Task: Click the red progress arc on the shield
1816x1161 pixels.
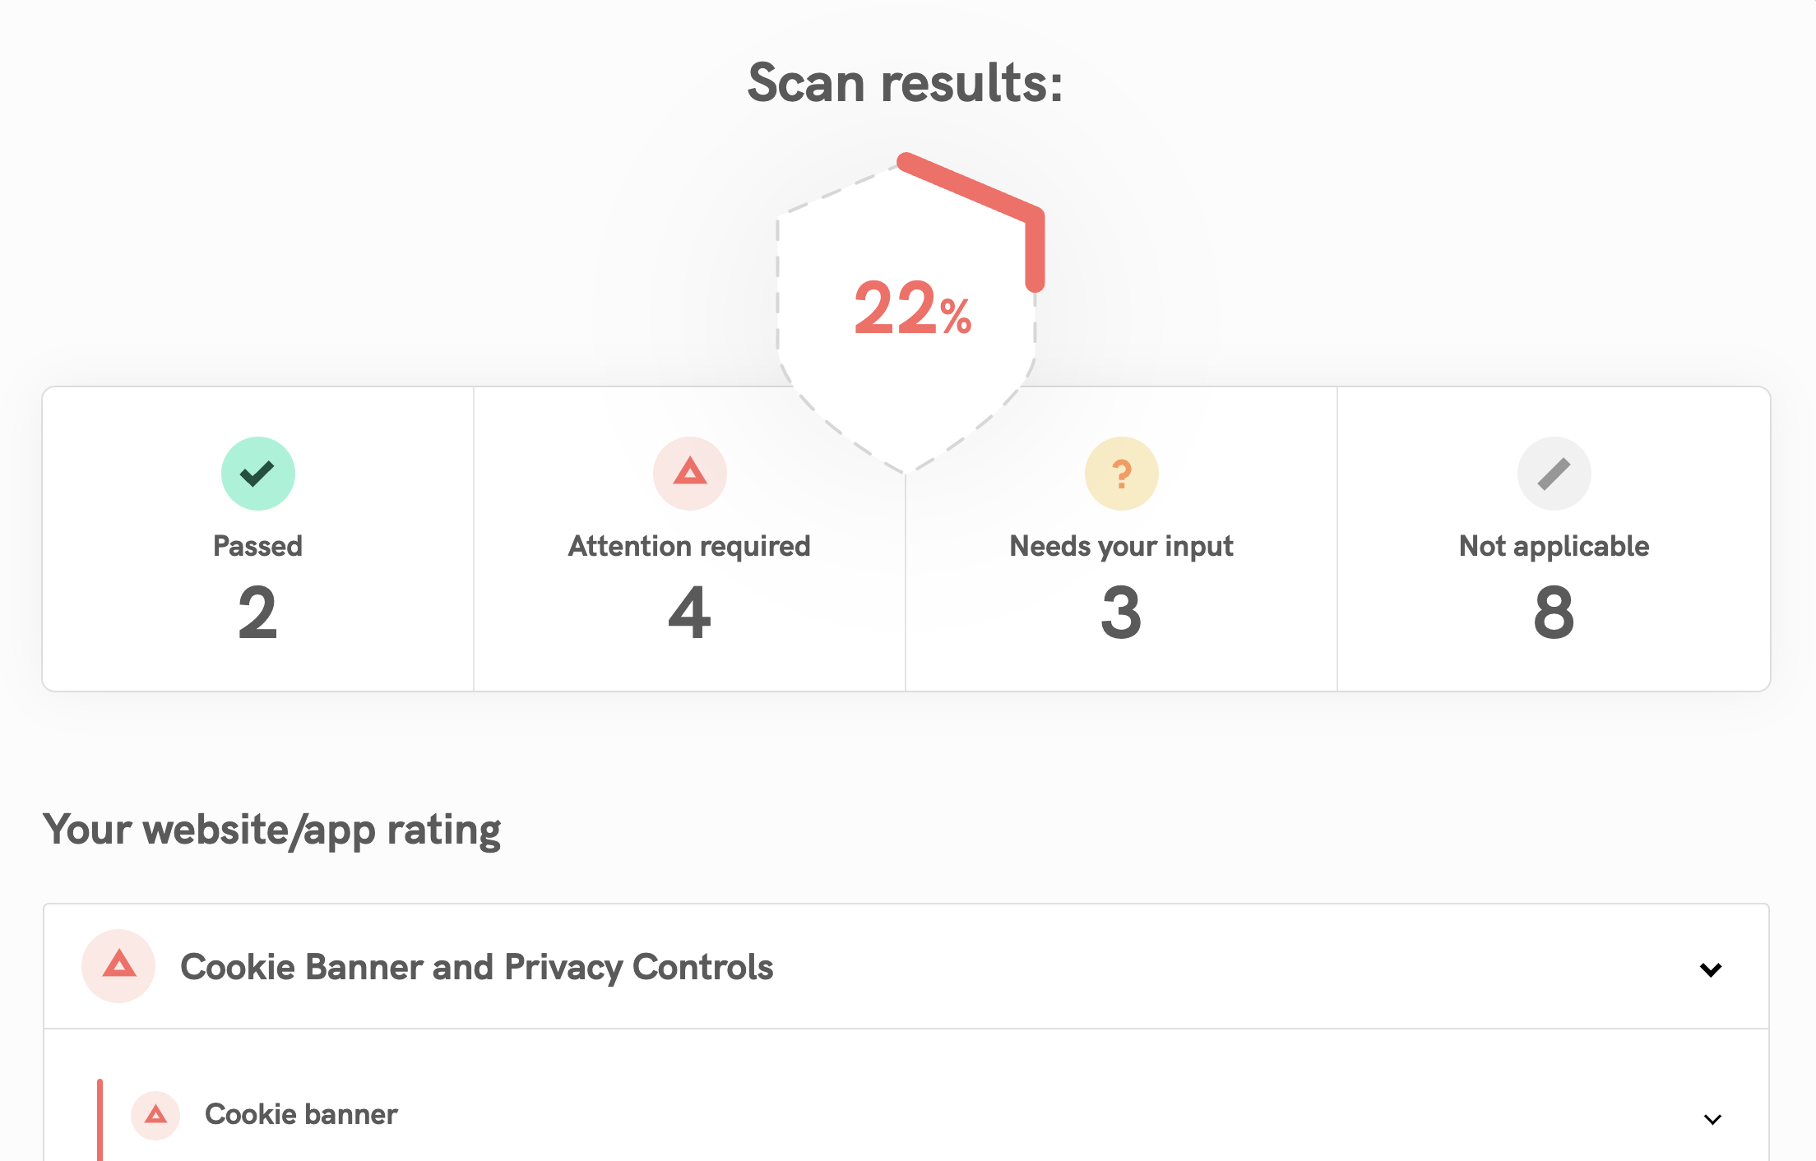Action: coord(971,187)
